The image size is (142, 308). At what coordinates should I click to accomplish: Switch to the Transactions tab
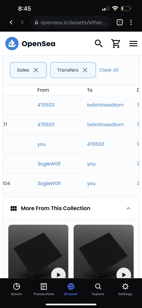click(44, 289)
